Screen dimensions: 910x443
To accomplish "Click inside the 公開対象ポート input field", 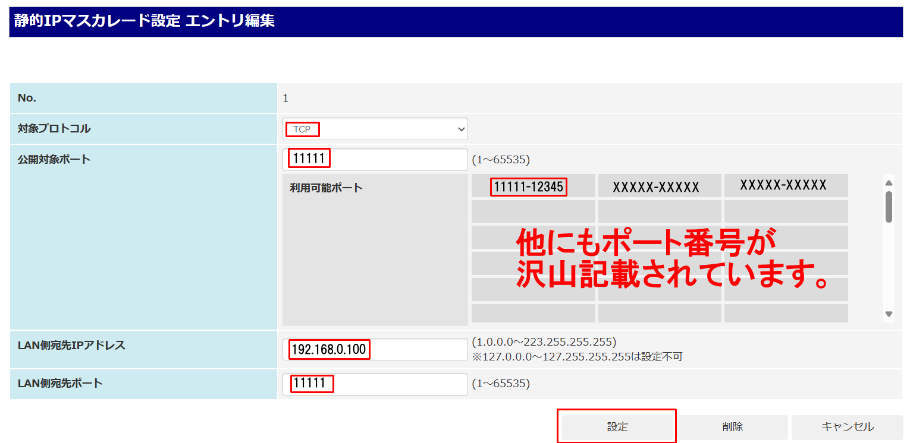I will click(375, 159).
